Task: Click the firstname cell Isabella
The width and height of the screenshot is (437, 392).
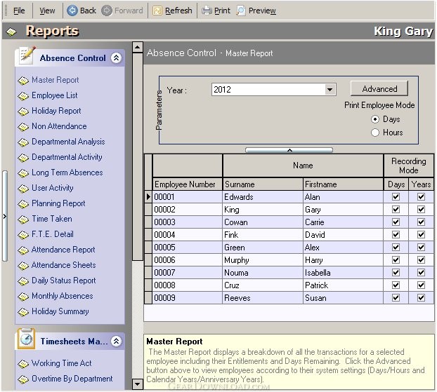Action: (x=343, y=273)
